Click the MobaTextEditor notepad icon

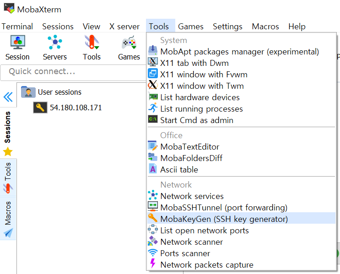153,145
